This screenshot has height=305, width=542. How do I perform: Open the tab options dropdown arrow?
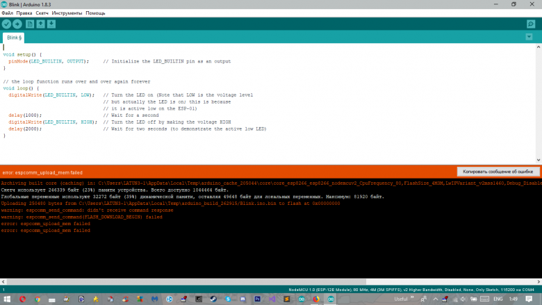click(x=529, y=37)
